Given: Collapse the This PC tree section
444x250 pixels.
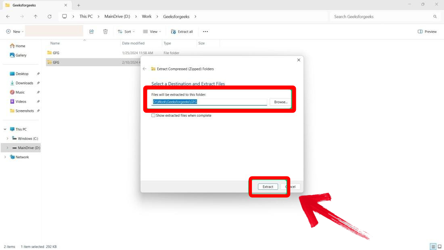Looking at the screenshot, I should point(5,129).
